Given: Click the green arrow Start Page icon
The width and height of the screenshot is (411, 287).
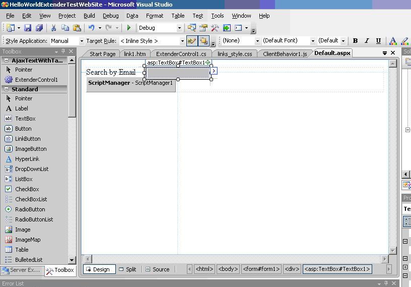Looking at the screenshot, I should click(x=227, y=28).
